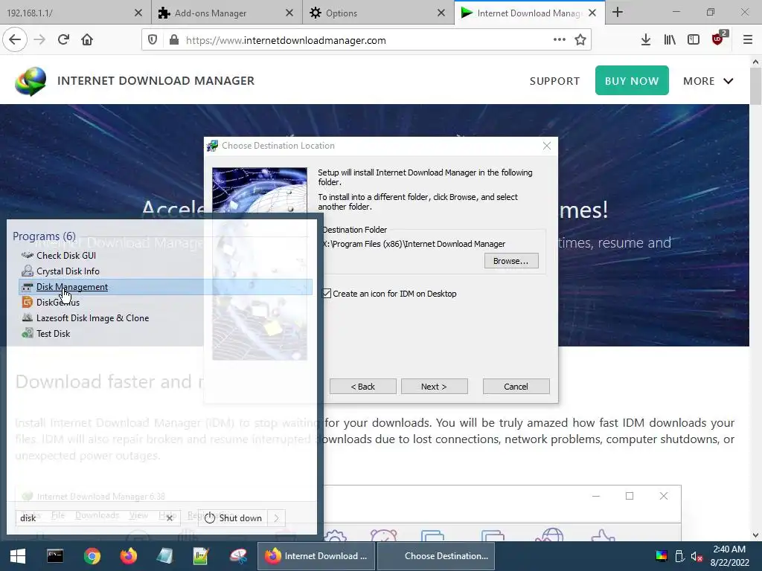Image resolution: width=762 pixels, height=571 pixels.
Task: Click the Internet Download Manager globe logo
Action: pos(31,81)
